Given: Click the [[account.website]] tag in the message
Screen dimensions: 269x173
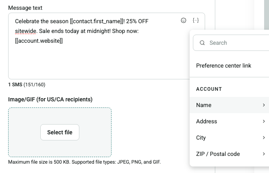Looking at the screenshot, I should 39,41.
